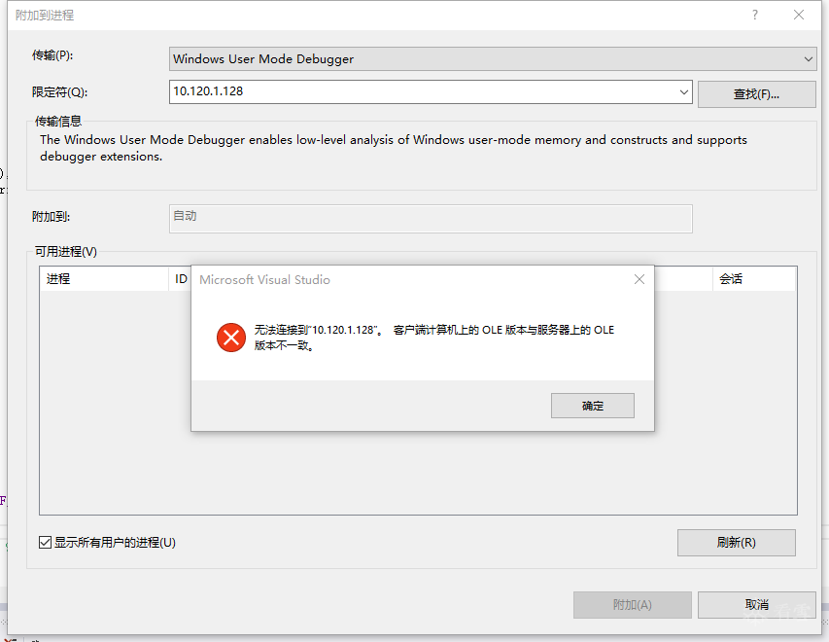
Task: Close the 附加到进程 dialog
Action: click(x=799, y=15)
